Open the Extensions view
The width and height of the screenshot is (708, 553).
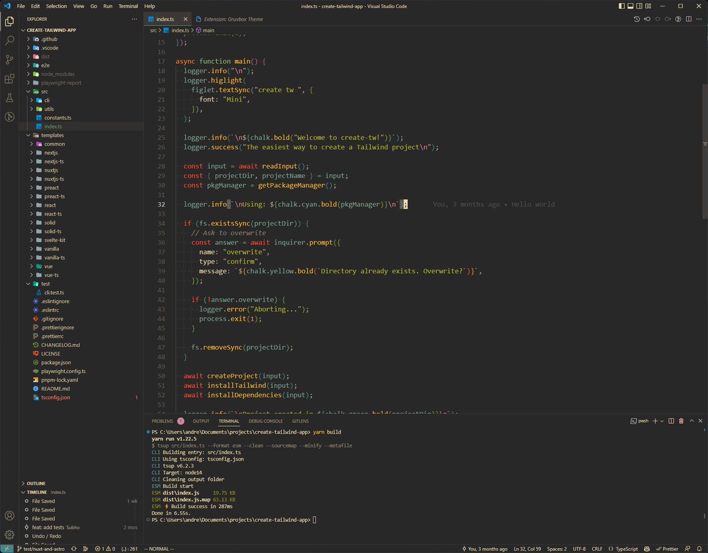tap(9, 78)
